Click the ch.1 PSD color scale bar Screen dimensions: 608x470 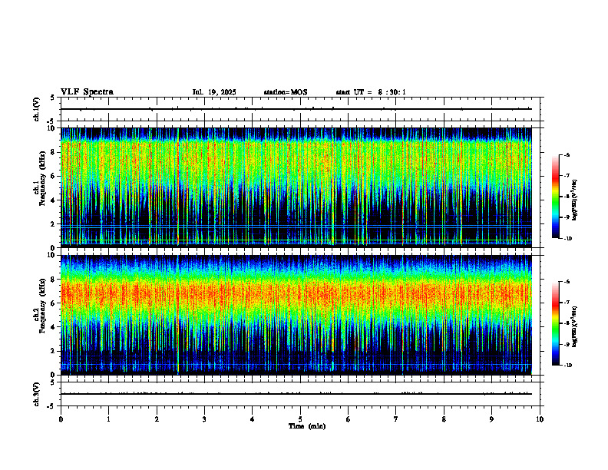[x=555, y=197]
